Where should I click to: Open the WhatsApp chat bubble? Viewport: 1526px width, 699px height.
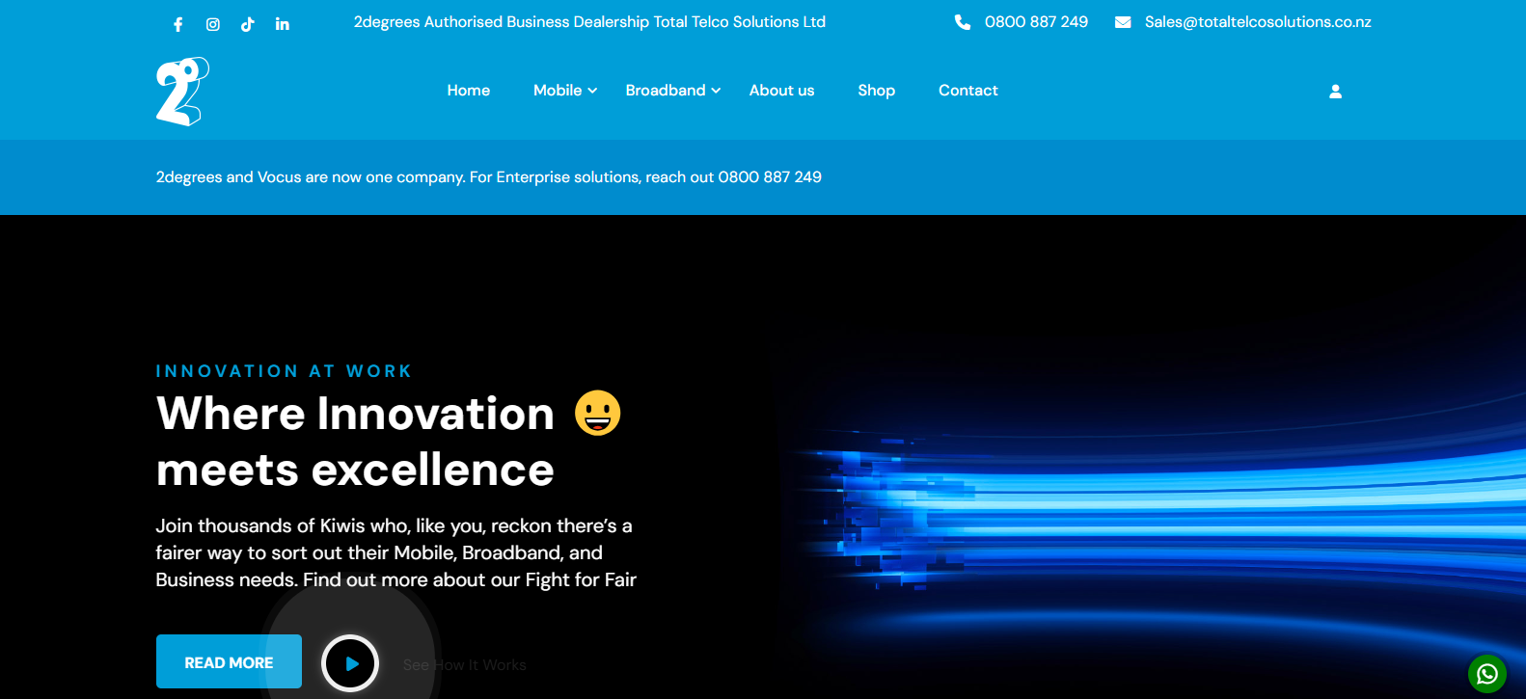[1486, 673]
